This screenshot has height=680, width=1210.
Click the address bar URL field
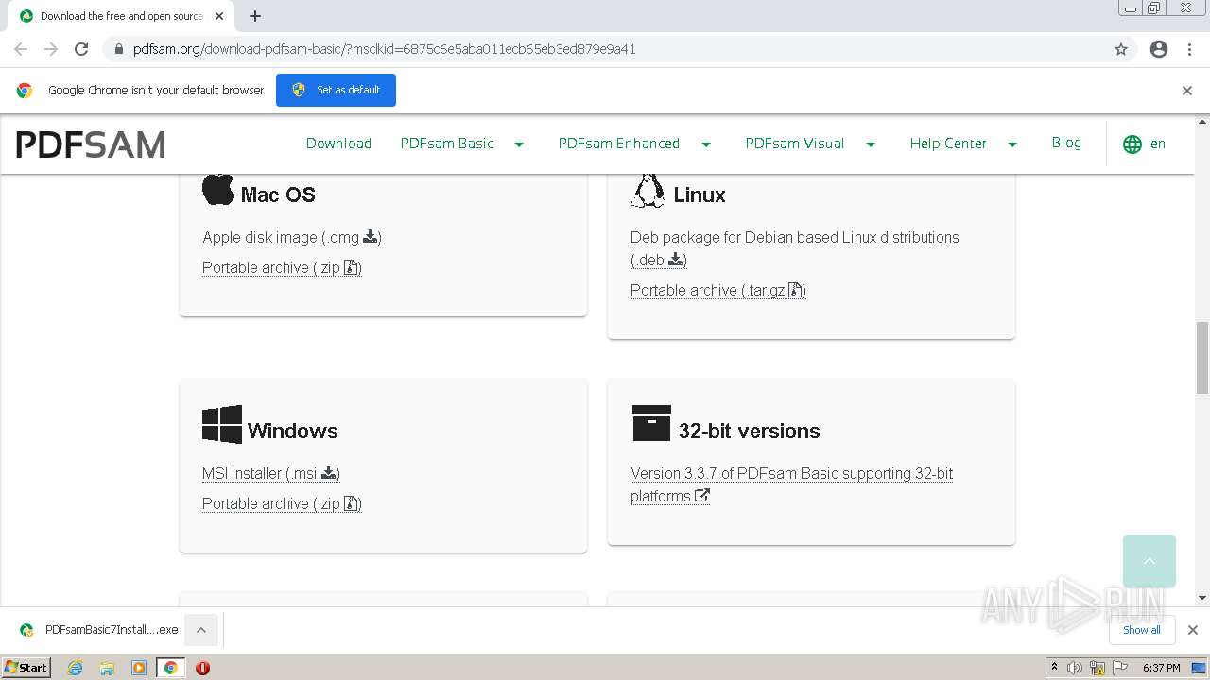[605, 49]
